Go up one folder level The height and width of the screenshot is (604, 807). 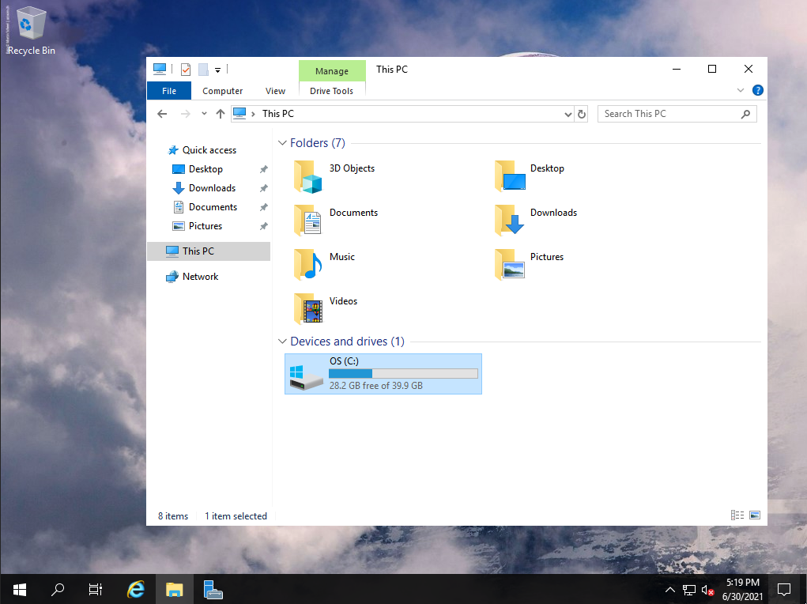click(x=221, y=114)
